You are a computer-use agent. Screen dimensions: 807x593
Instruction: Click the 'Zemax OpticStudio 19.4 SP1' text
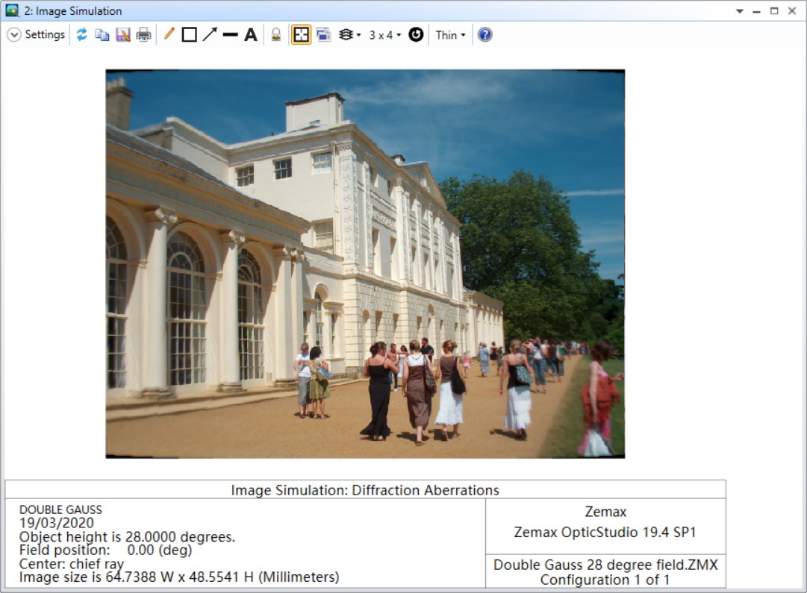click(605, 533)
